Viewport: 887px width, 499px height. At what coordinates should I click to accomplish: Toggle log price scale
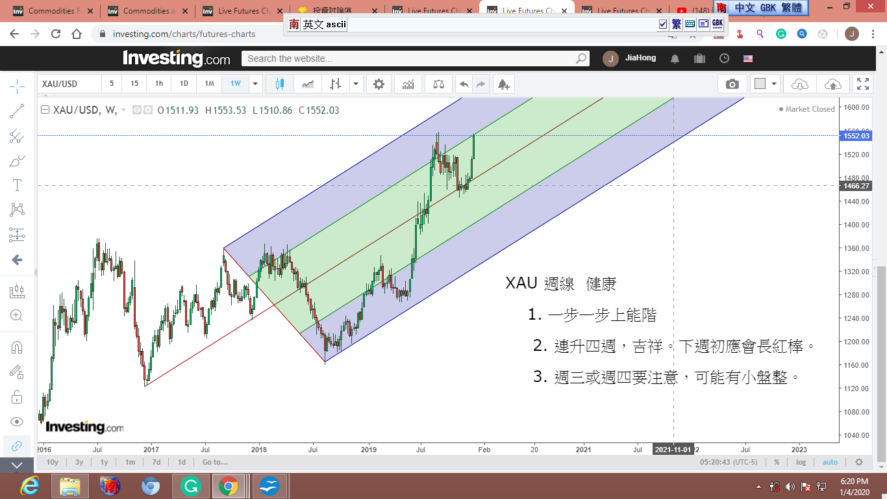tap(801, 462)
